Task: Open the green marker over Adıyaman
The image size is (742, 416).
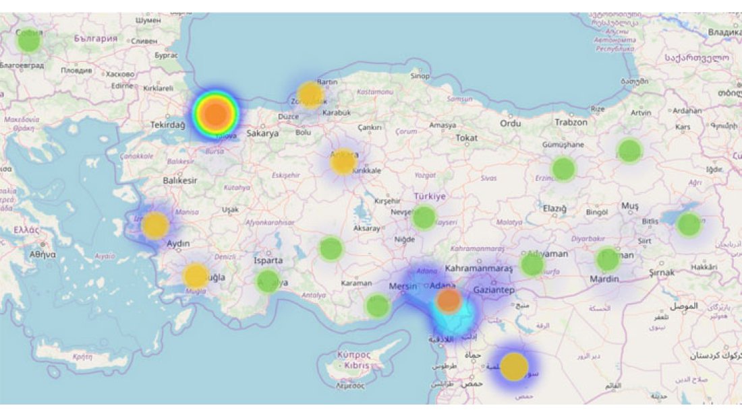Action: (x=532, y=265)
